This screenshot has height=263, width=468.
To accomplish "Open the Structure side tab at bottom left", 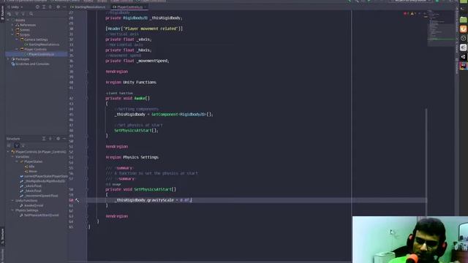I will [3, 237].
